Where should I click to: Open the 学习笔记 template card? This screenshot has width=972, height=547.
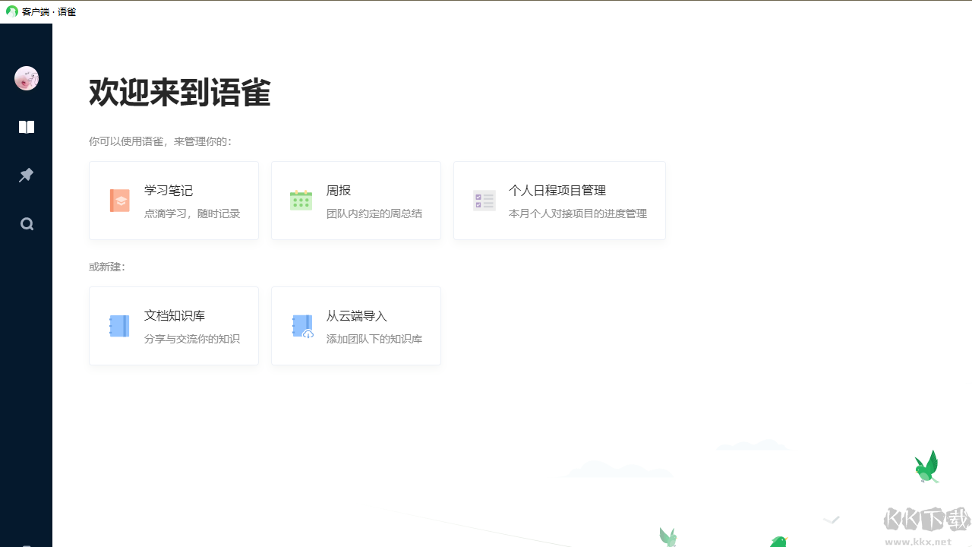173,200
